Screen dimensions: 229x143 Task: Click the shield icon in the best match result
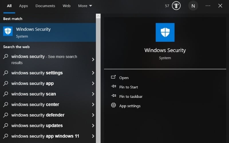coord(8,31)
